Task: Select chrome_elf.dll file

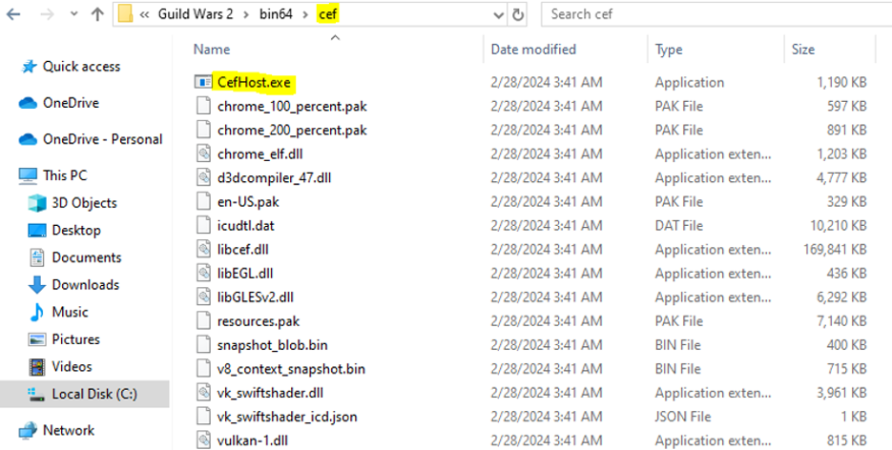Action: (x=260, y=154)
